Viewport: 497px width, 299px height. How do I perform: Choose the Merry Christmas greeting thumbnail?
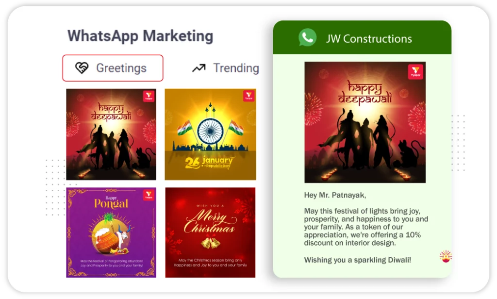[211, 233]
